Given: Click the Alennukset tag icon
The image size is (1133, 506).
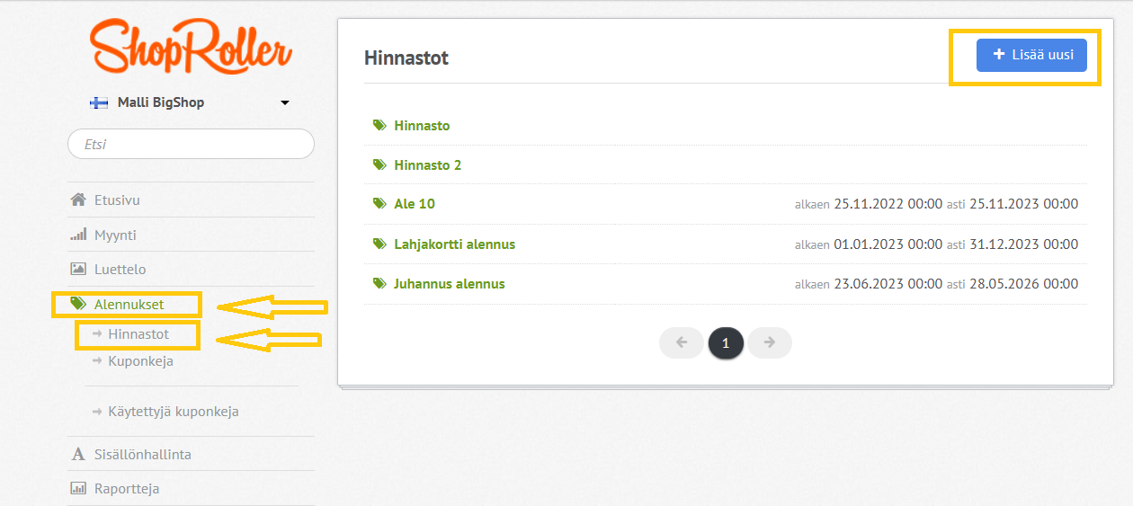Looking at the screenshot, I should pyautogui.click(x=78, y=304).
